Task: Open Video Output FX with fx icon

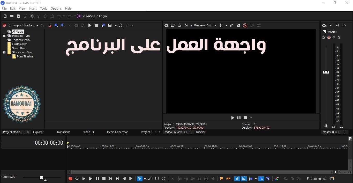Action: [180, 25]
